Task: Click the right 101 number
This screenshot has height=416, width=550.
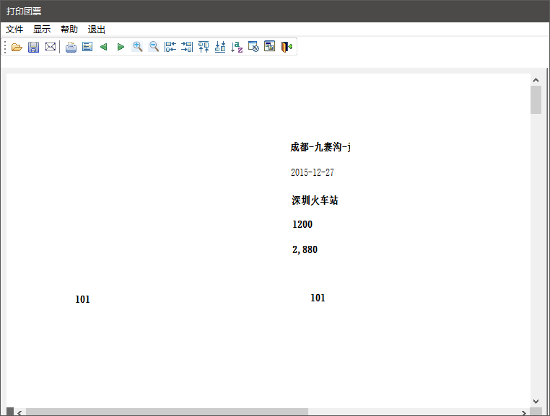Action: pyautogui.click(x=318, y=298)
